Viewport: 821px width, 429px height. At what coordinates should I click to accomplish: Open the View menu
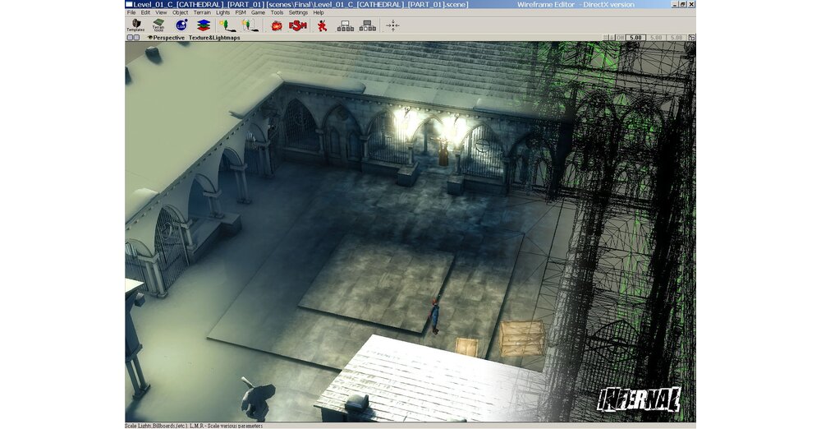(161, 12)
